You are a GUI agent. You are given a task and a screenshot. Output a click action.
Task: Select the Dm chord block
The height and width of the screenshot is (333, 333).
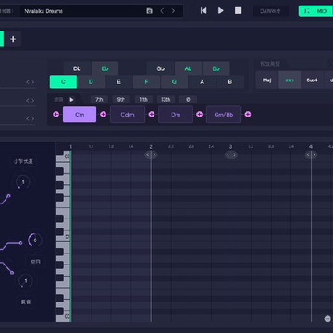click(176, 115)
